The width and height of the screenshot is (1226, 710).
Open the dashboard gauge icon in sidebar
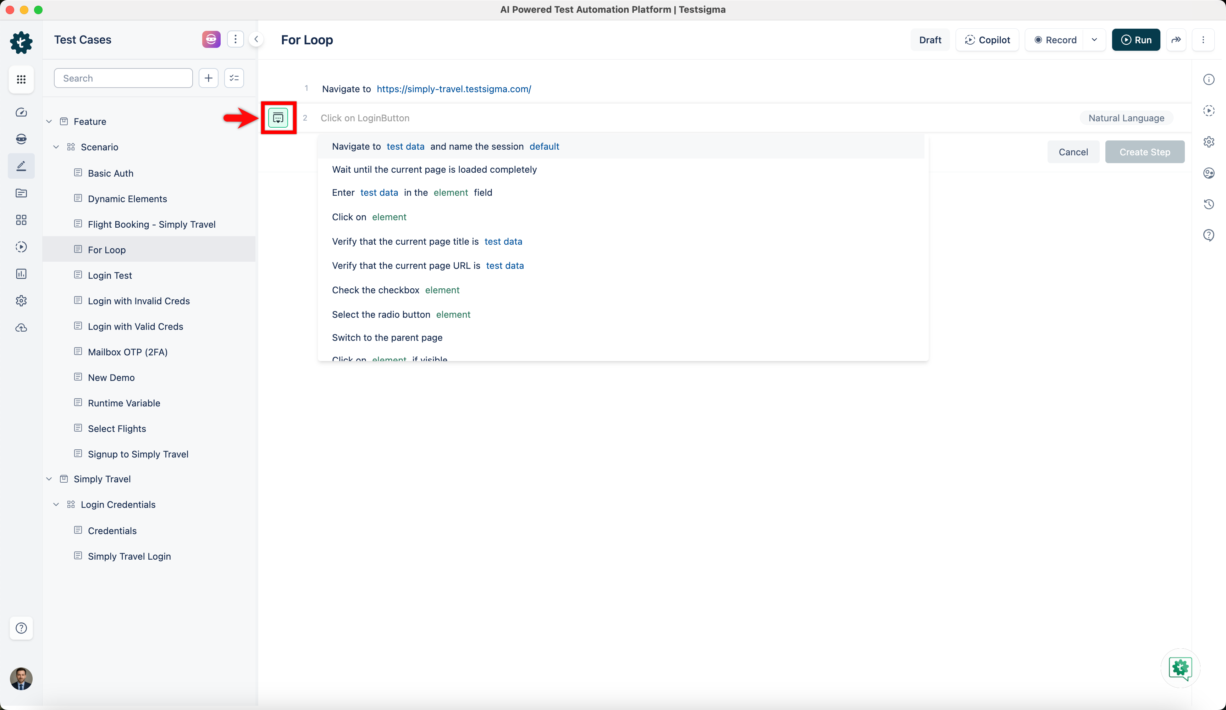[21, 112]
